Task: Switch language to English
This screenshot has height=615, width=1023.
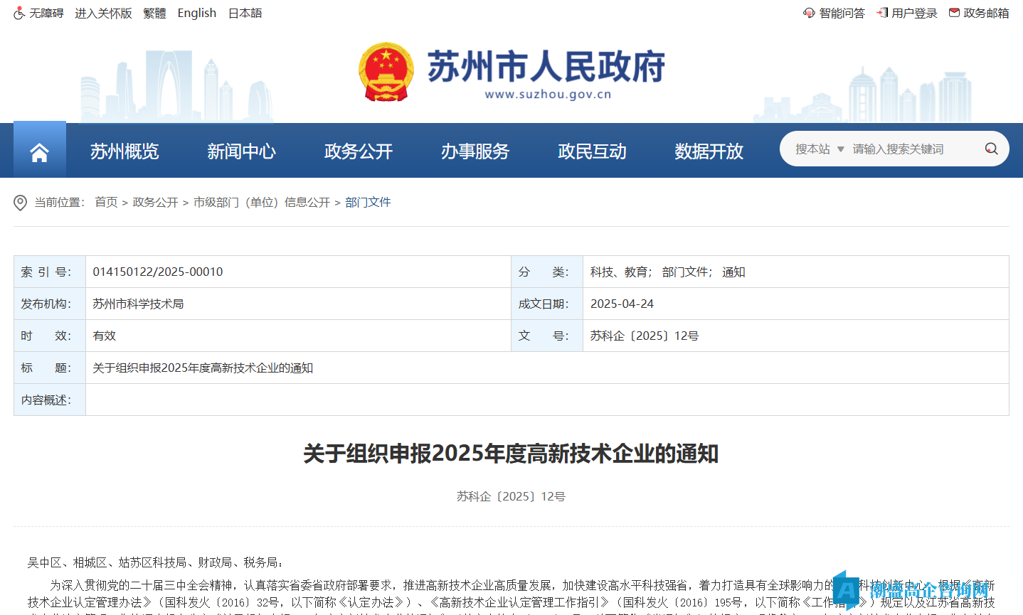Action: click(196, 13)
